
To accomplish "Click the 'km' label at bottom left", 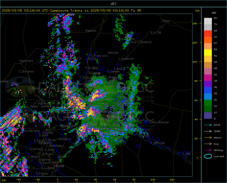I will pos(4,180).
